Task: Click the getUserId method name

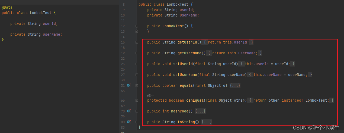Action: [x=187, y=42]
